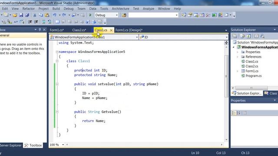Image resolution: width=278 pixels, height=156 pixels.
Task: Collapse the namespace WindowsFormsApplication5 block
Action: point(57,52)
